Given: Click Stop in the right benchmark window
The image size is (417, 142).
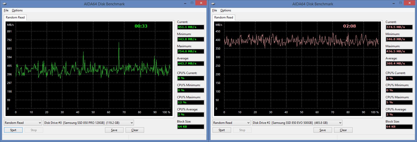Looking at the screenshot, I should (x=242, y=130).
